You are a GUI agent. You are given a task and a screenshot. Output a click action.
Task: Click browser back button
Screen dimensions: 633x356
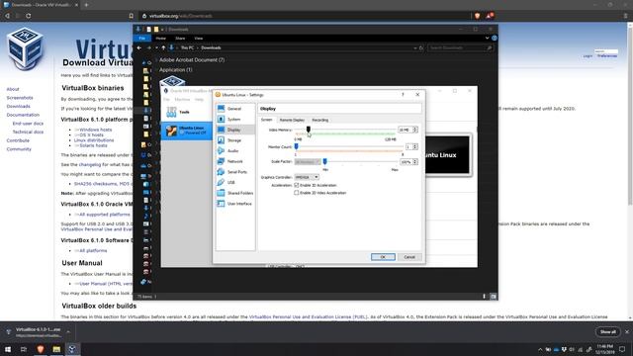[7, 16]
